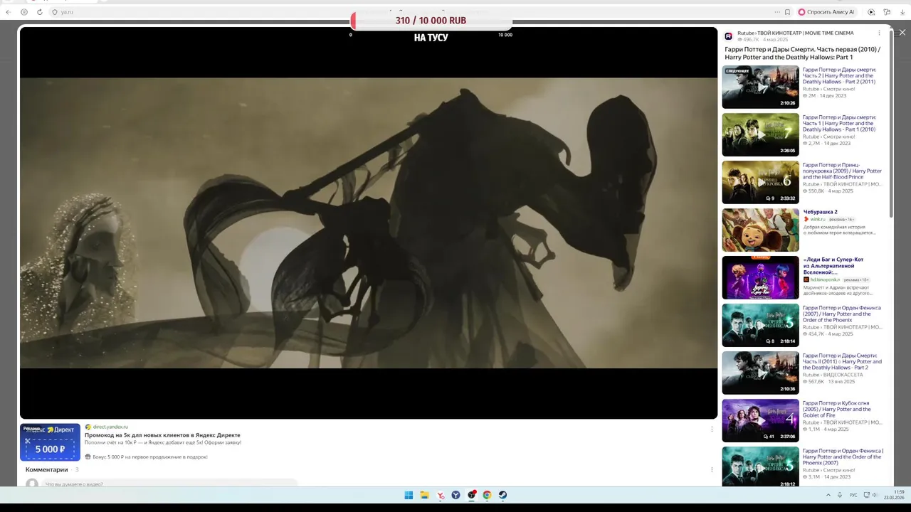The image size is (911, 512).
Task: Bookmark this page with the bookmark icon
Action: pyautogui.click(x=787, y=12)
